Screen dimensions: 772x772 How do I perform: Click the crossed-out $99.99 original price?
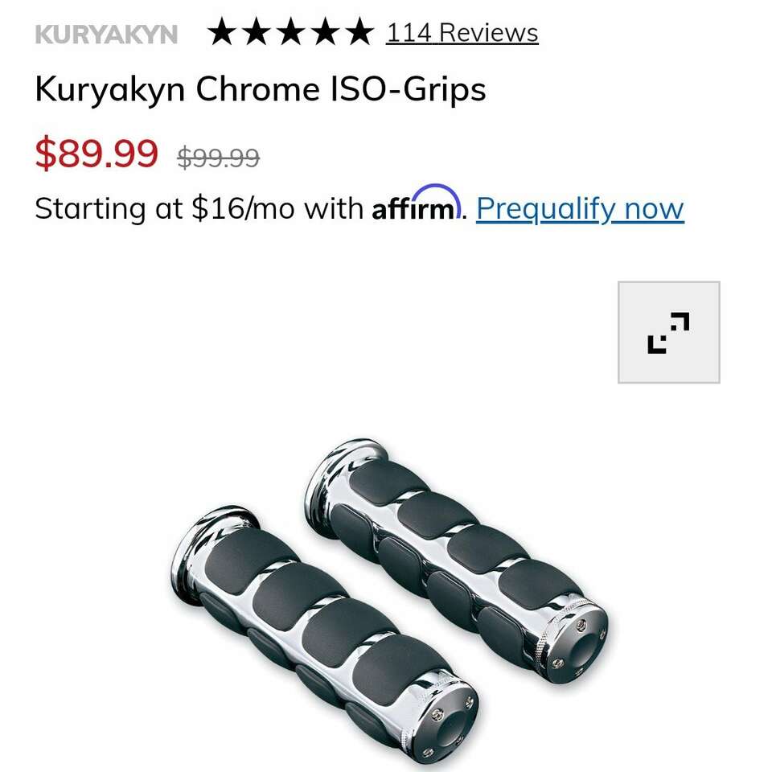pos(219,158)
